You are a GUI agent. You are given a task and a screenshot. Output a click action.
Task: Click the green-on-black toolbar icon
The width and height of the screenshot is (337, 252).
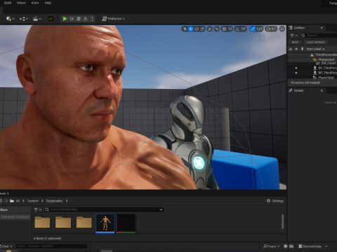[x=51, y=19]
